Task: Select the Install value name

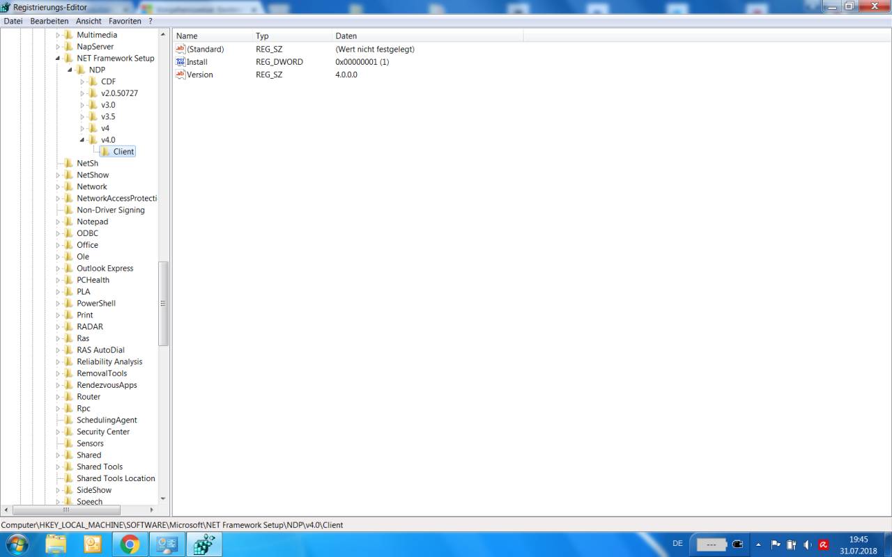Action: (x=197, y=63)
